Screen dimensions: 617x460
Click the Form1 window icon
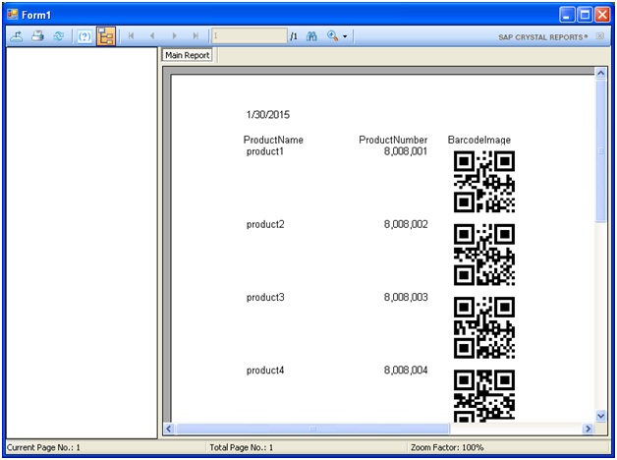pyautogui.click(x=13, y=15)
